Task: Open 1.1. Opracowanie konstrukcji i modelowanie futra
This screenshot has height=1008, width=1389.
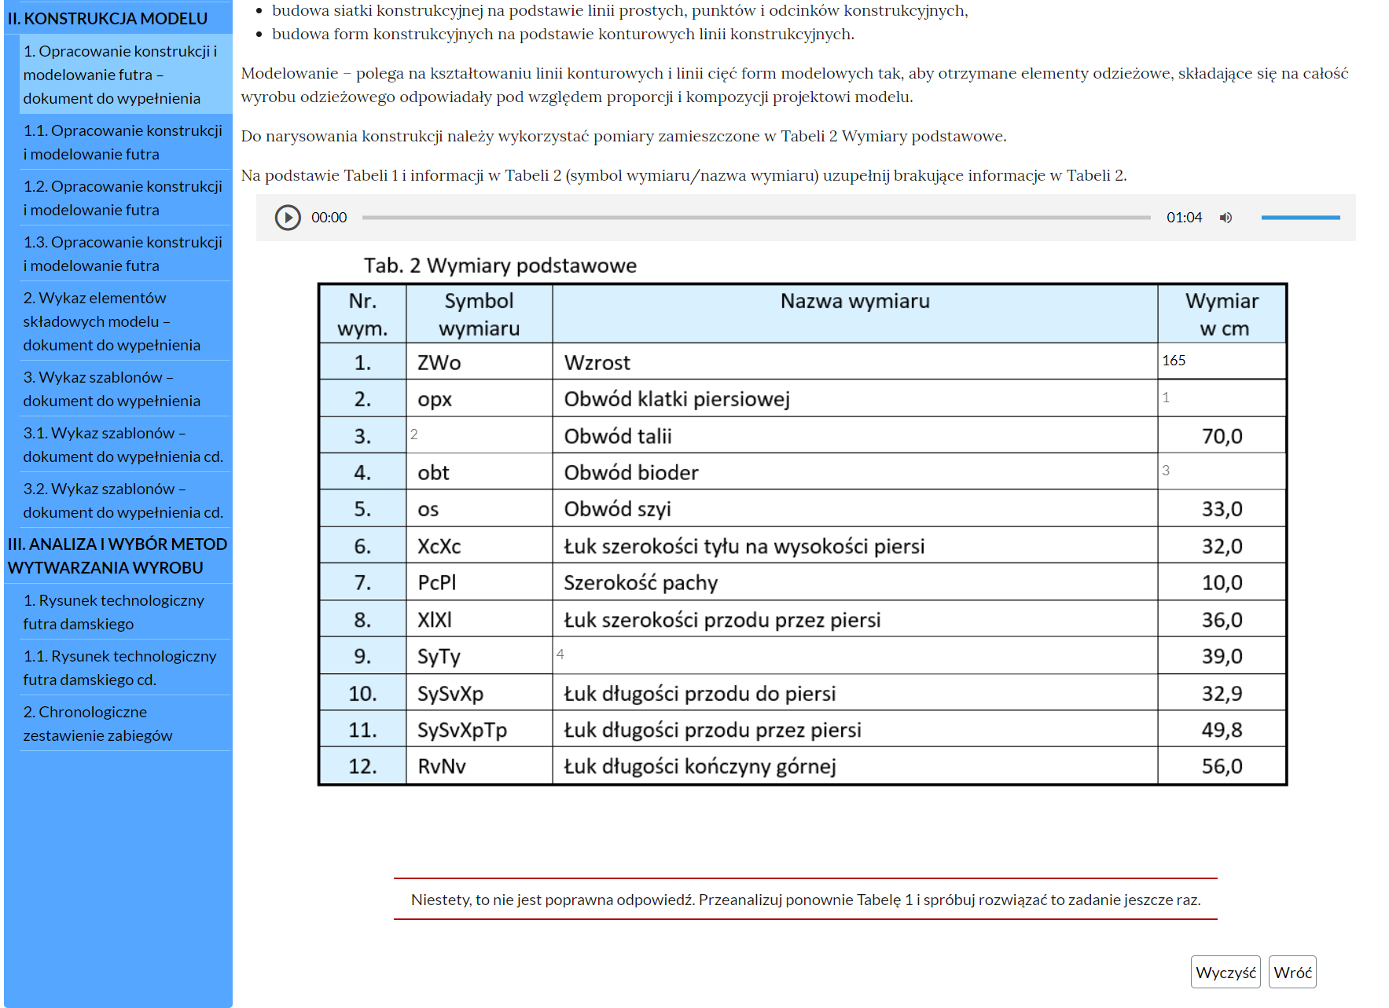Action: pos(123,142)
